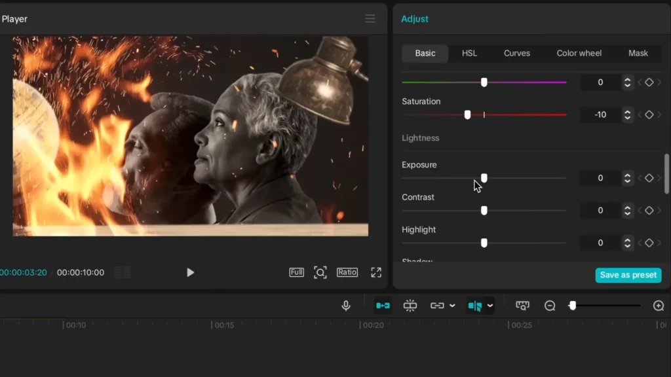This screenshot has width=671, height=377.
Task: Enter fullscreen player mode
Action: point(376,272)
